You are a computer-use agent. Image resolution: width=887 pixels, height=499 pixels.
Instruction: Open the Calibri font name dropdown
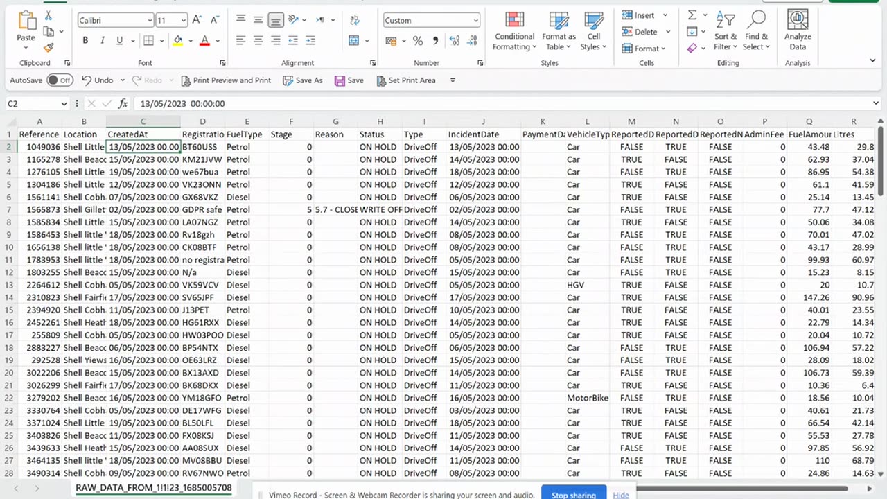coord(150,21)
